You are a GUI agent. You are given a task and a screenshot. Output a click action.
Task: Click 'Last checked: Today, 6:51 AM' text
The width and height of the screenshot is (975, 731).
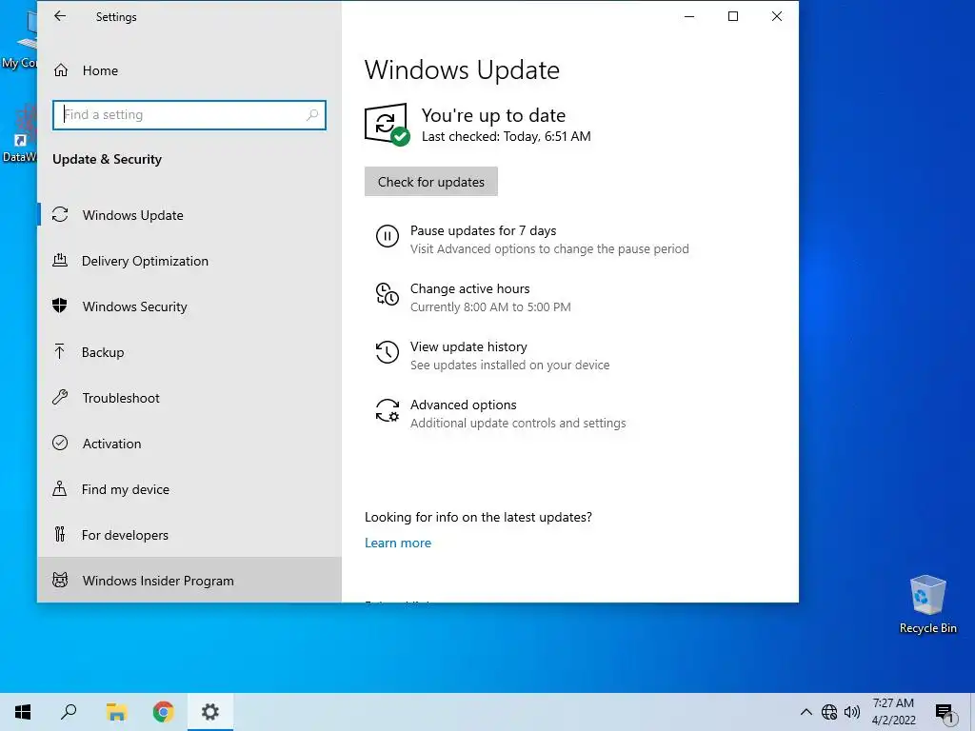507,136
